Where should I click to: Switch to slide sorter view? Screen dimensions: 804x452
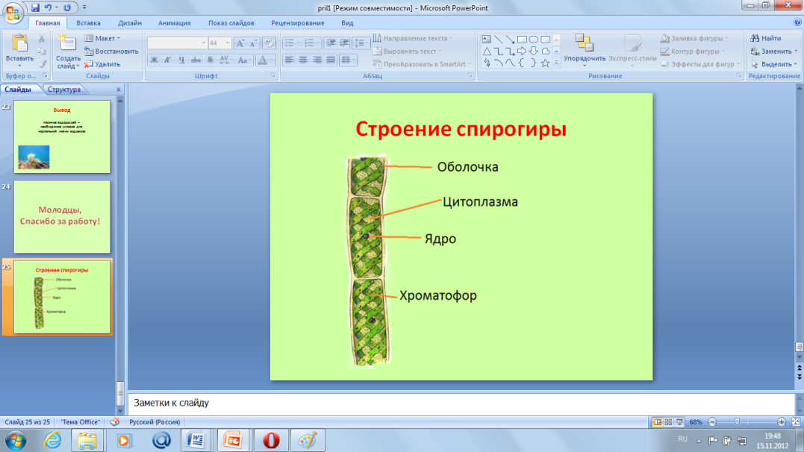[x=668, y=422]
